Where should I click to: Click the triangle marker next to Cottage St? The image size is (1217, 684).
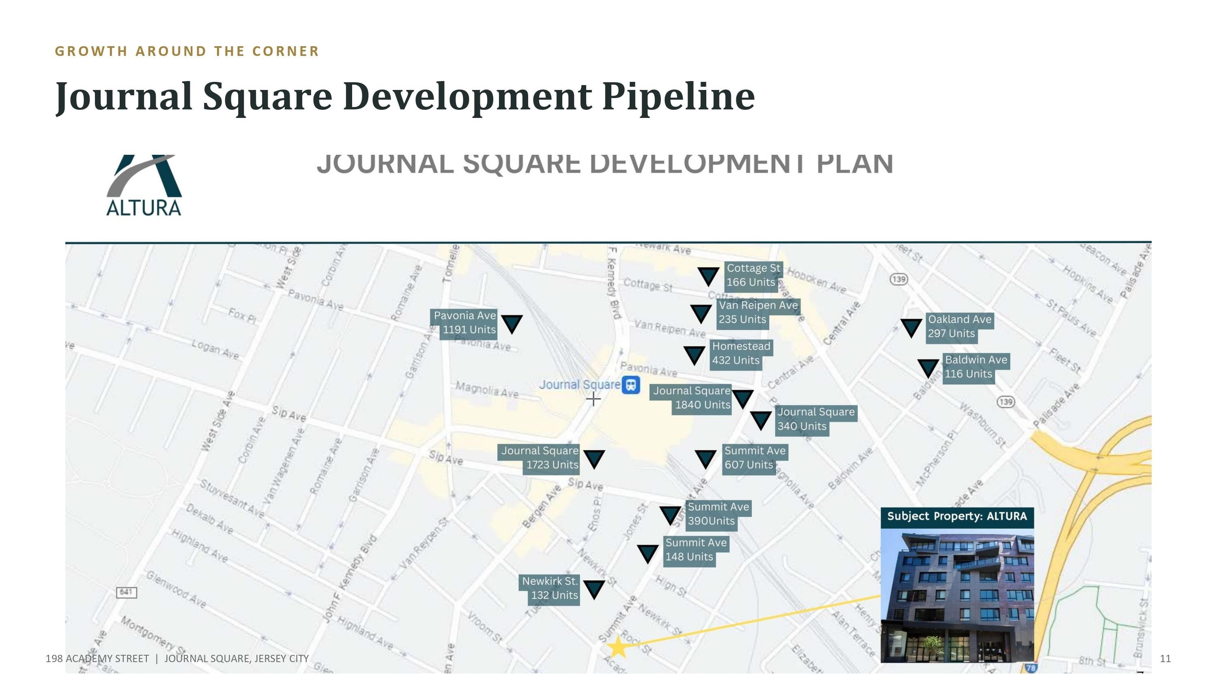click(709, 277)
